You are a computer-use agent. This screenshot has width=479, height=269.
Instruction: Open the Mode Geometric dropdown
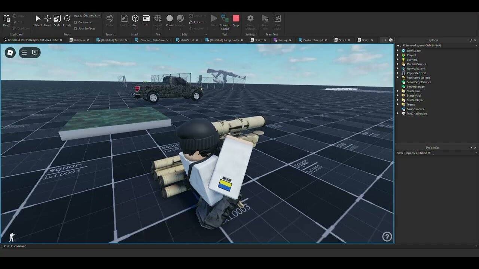[91, 15]
